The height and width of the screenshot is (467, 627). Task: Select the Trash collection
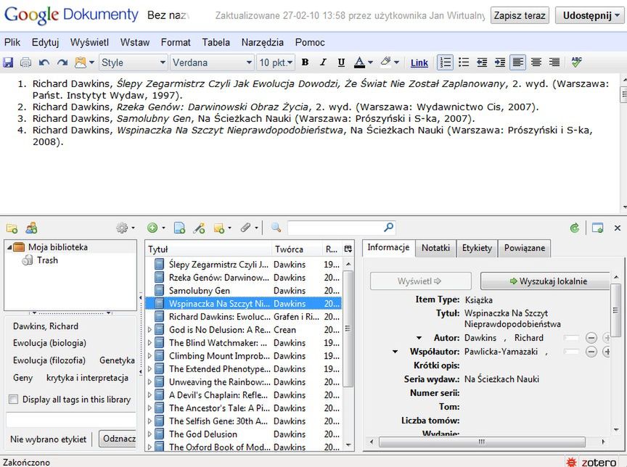point(47,260)
